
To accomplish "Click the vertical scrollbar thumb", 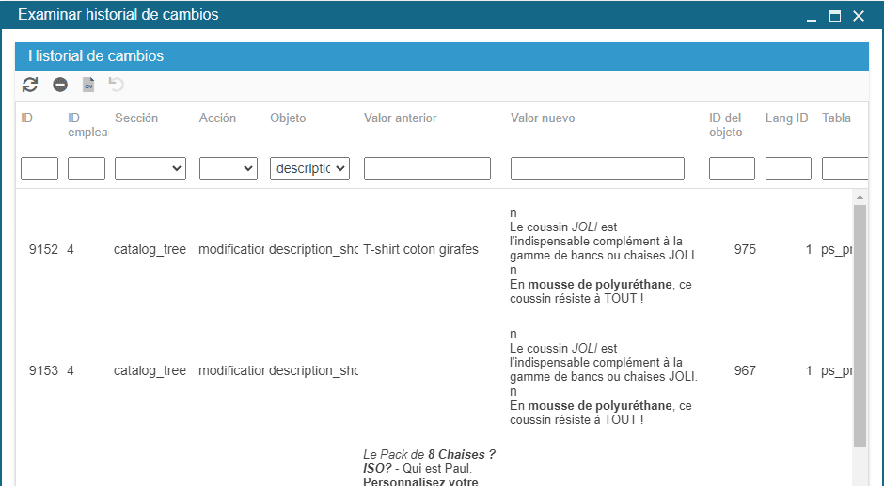I will tap(860, 324).
